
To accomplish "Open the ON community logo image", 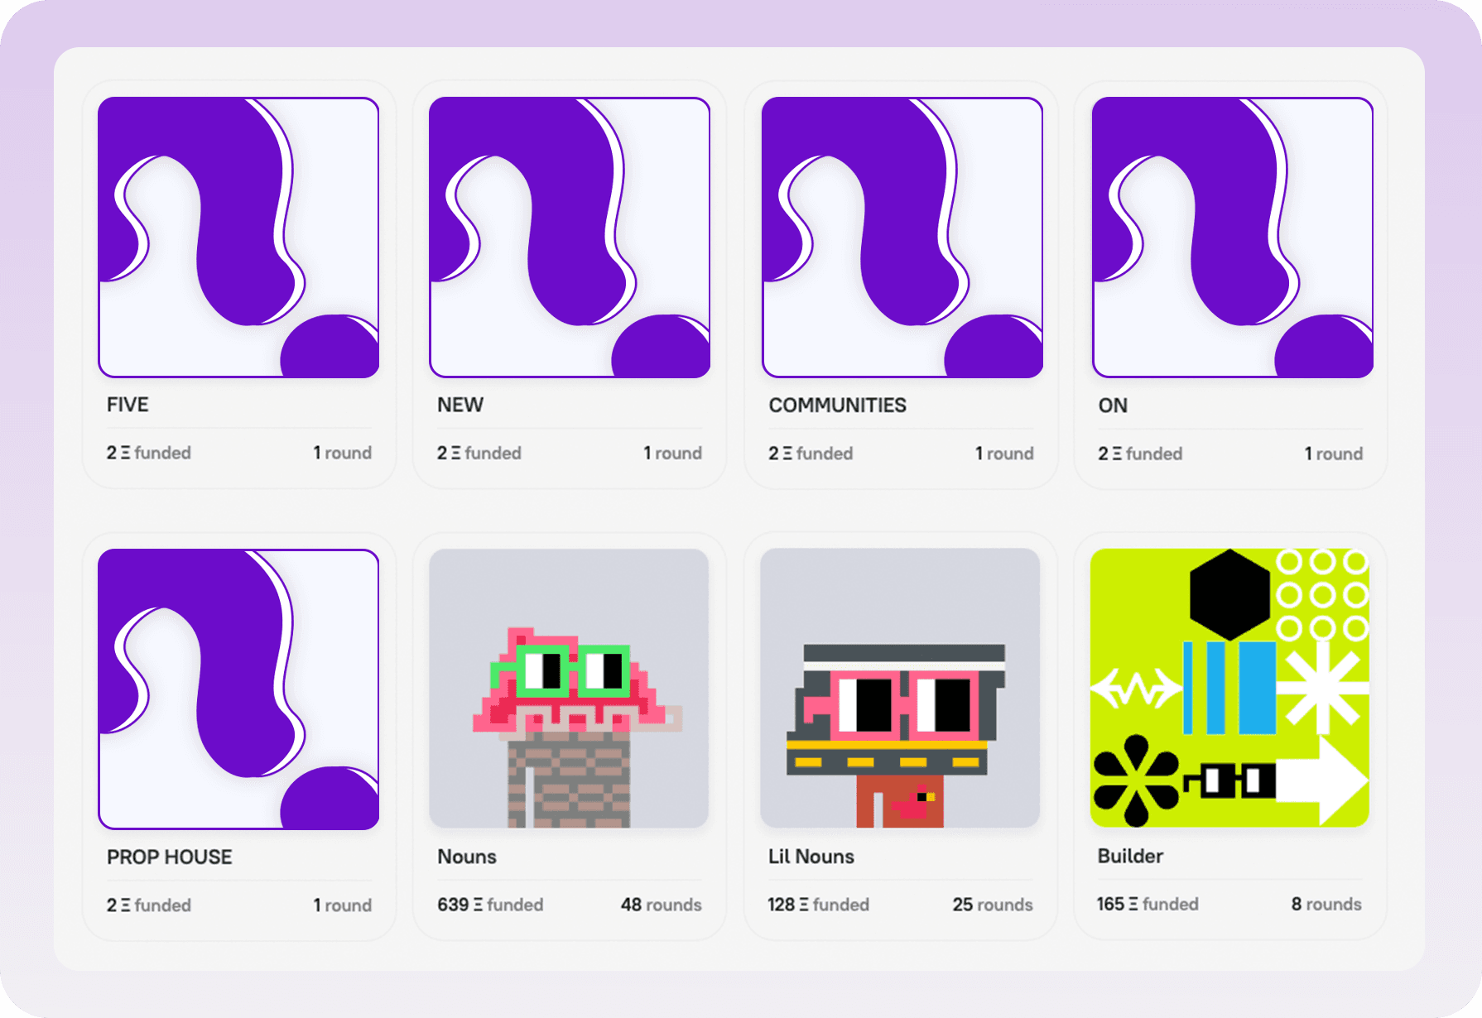I will click(x=1232, y=238).
